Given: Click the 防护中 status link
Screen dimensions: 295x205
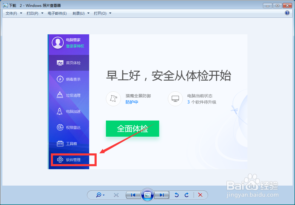Looking at the screenshot, I should click(x=132, y=102).
